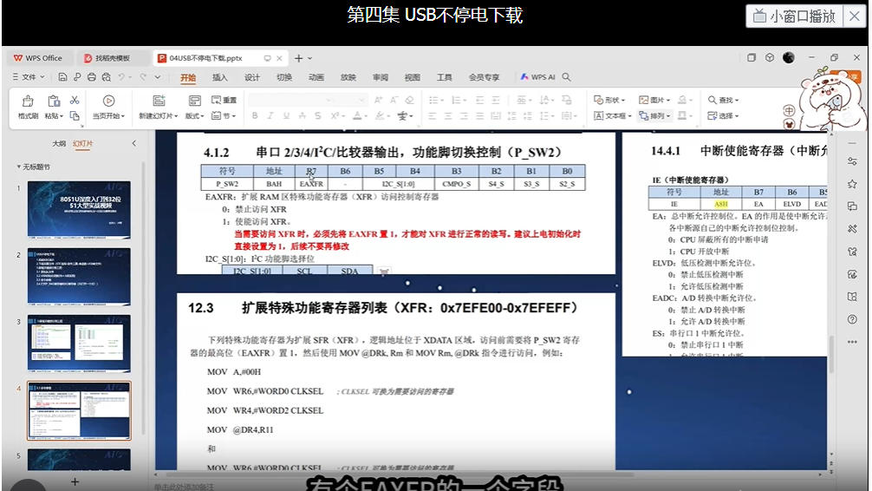
Task: Select slide 1 thumbnail
Action: coord(79,210)
